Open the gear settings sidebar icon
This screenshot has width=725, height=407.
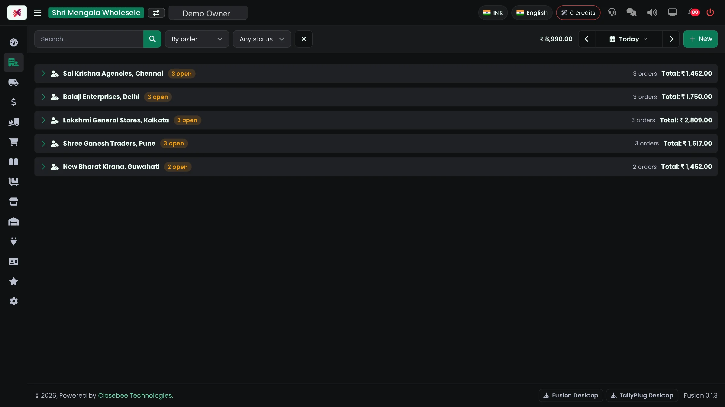point(14,301)
